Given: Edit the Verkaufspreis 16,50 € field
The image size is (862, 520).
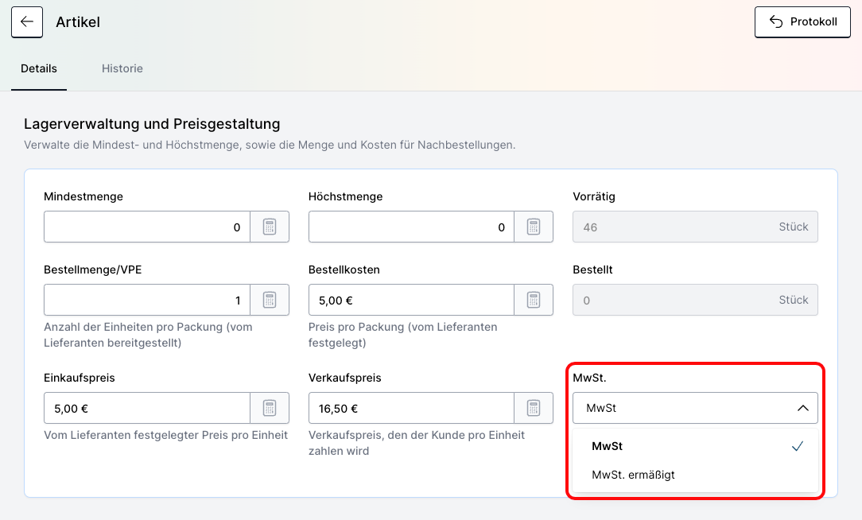Looking at the screenshot, I should click(x=411, y=408).
